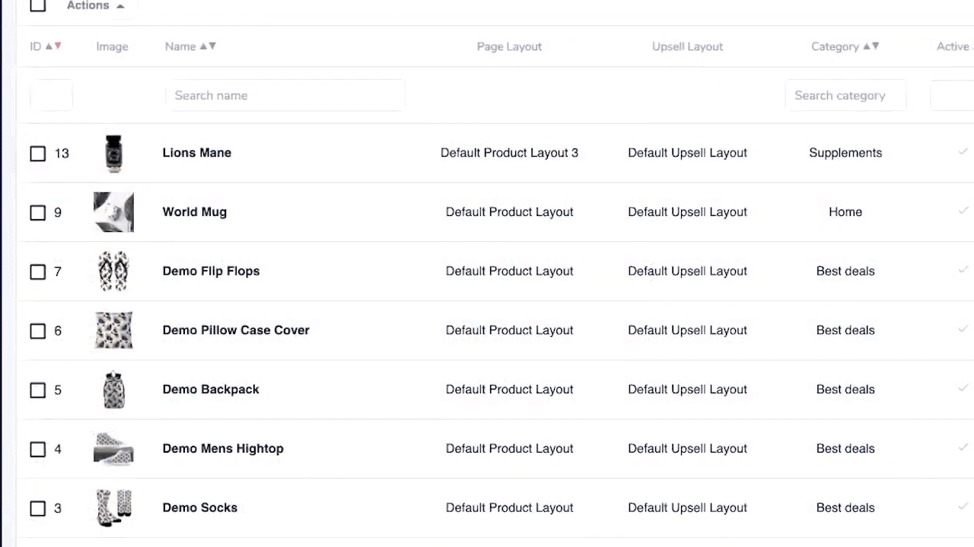Click Default Product Layout in Demo Mens Hightop row
Screen dimensions: 974x547
pos(509,448)
